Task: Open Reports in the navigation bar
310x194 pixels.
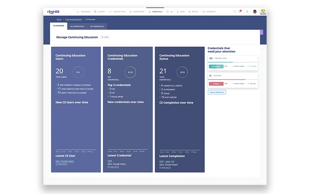Action: (195, 12)
